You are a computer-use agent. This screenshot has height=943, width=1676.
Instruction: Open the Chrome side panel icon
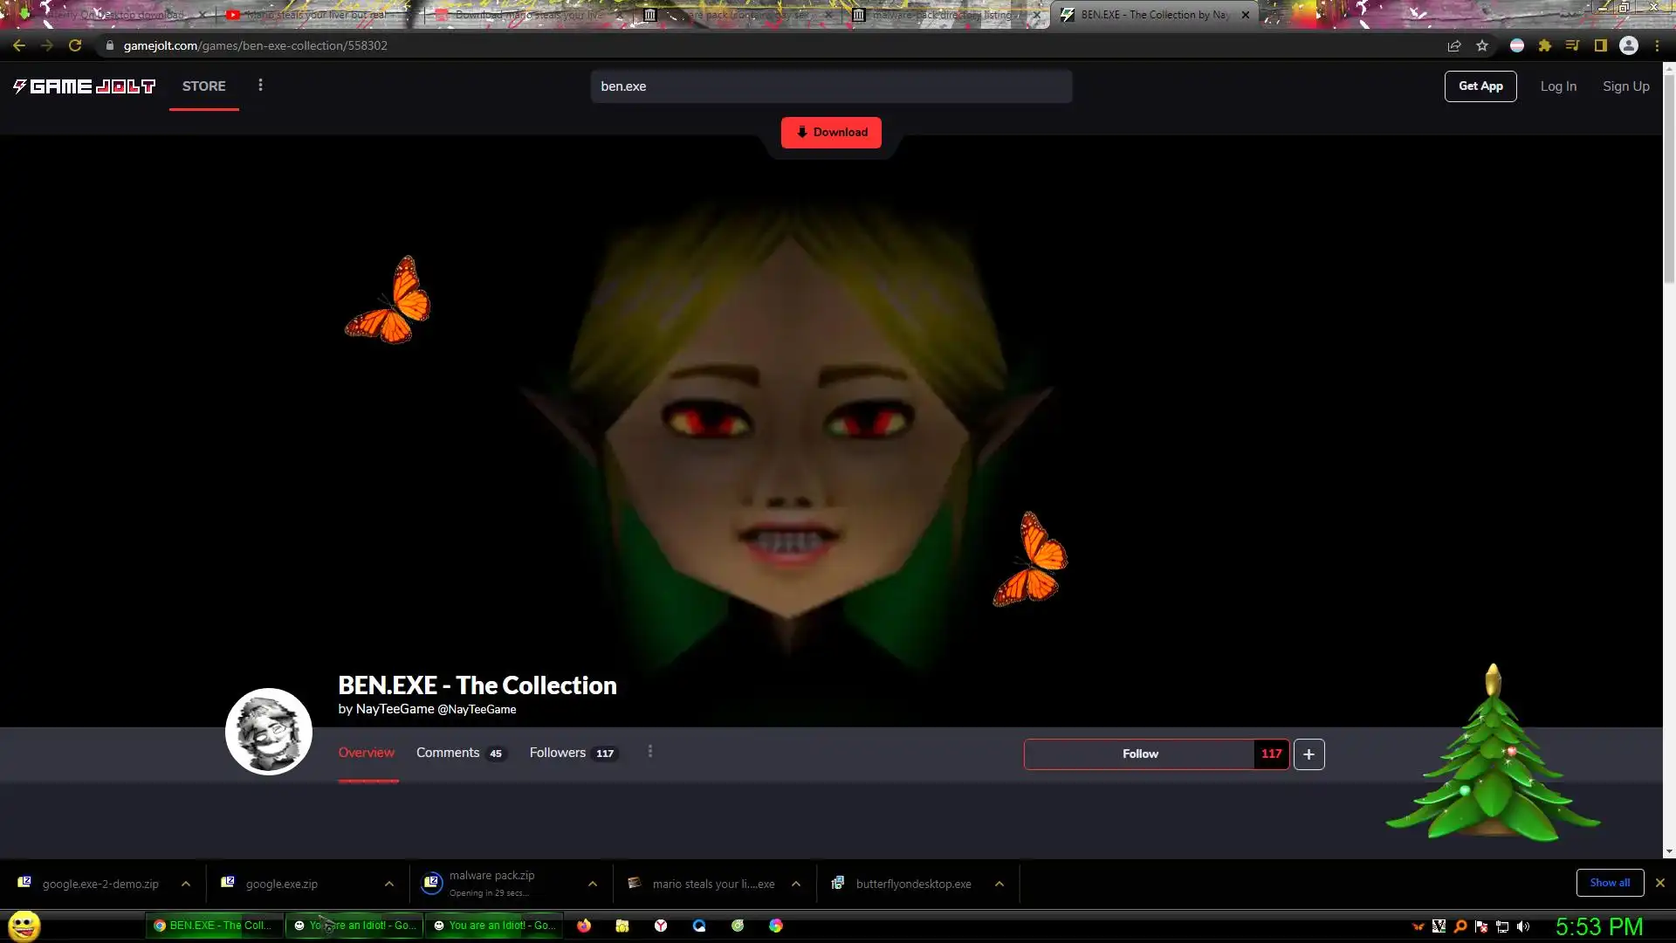click(x=1601, y=45)
